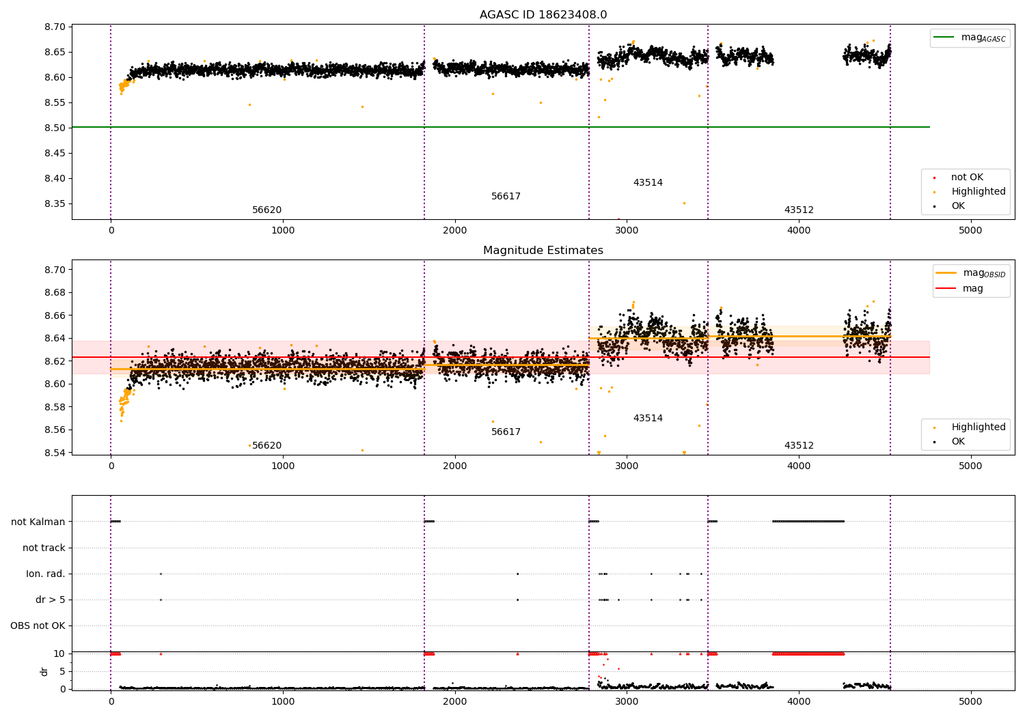1025x717 pixels.
Task: Click the 56620 label in top plot
Action: (x=266, y=210)
